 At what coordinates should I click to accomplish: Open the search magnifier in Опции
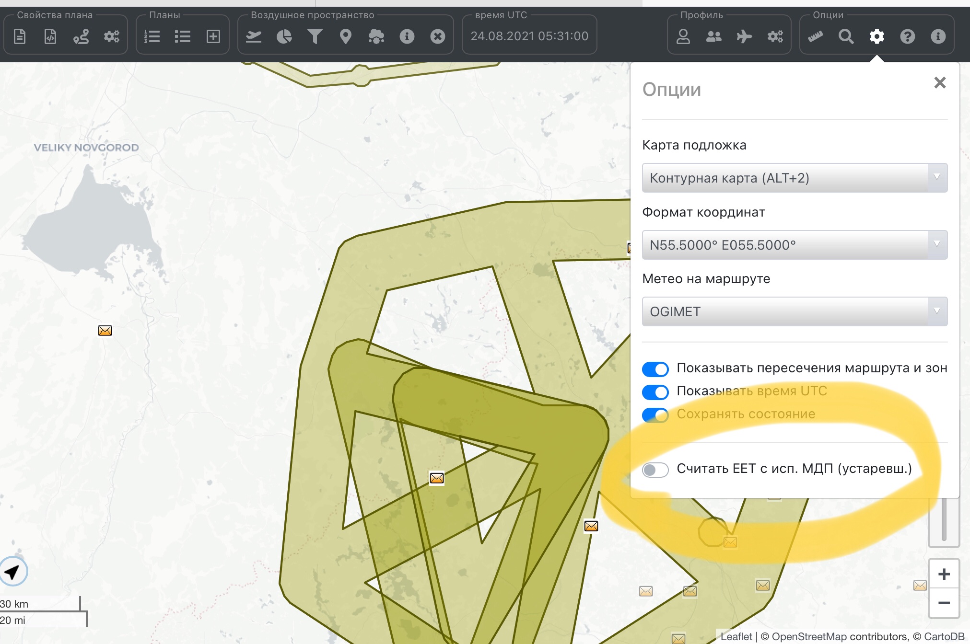[x=846, y=36]
